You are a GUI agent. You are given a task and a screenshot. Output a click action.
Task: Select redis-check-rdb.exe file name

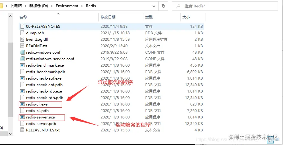tap(44, 91)
